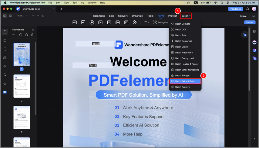Screen dimensions: 259x148
Task: Close the Thumbnails panel
Action: coord(33,30)
